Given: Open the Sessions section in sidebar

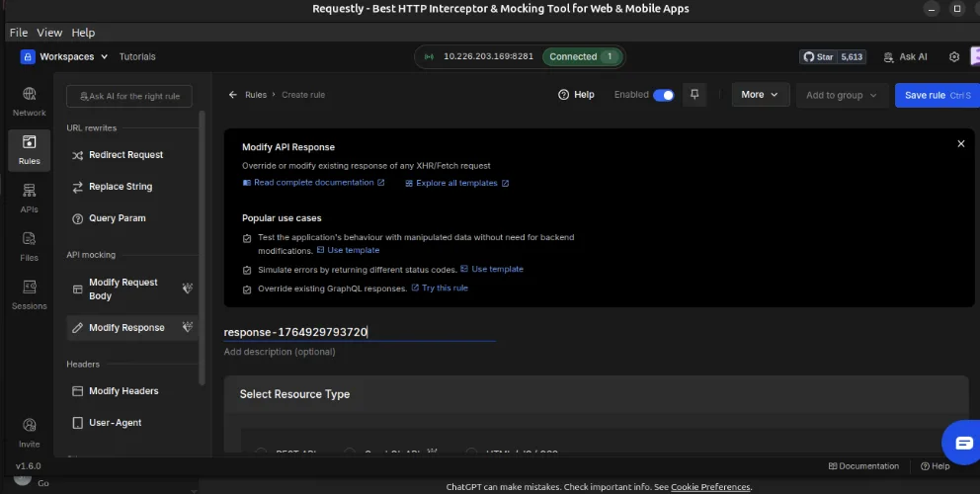Looking at the screenshot, I should (x=30, y=294).
